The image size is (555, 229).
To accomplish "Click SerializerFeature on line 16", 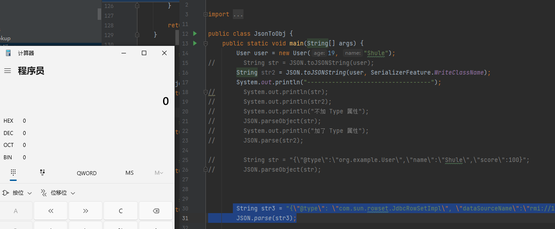I will 401,72.
